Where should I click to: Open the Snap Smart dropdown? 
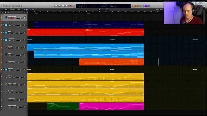point(162,10)
